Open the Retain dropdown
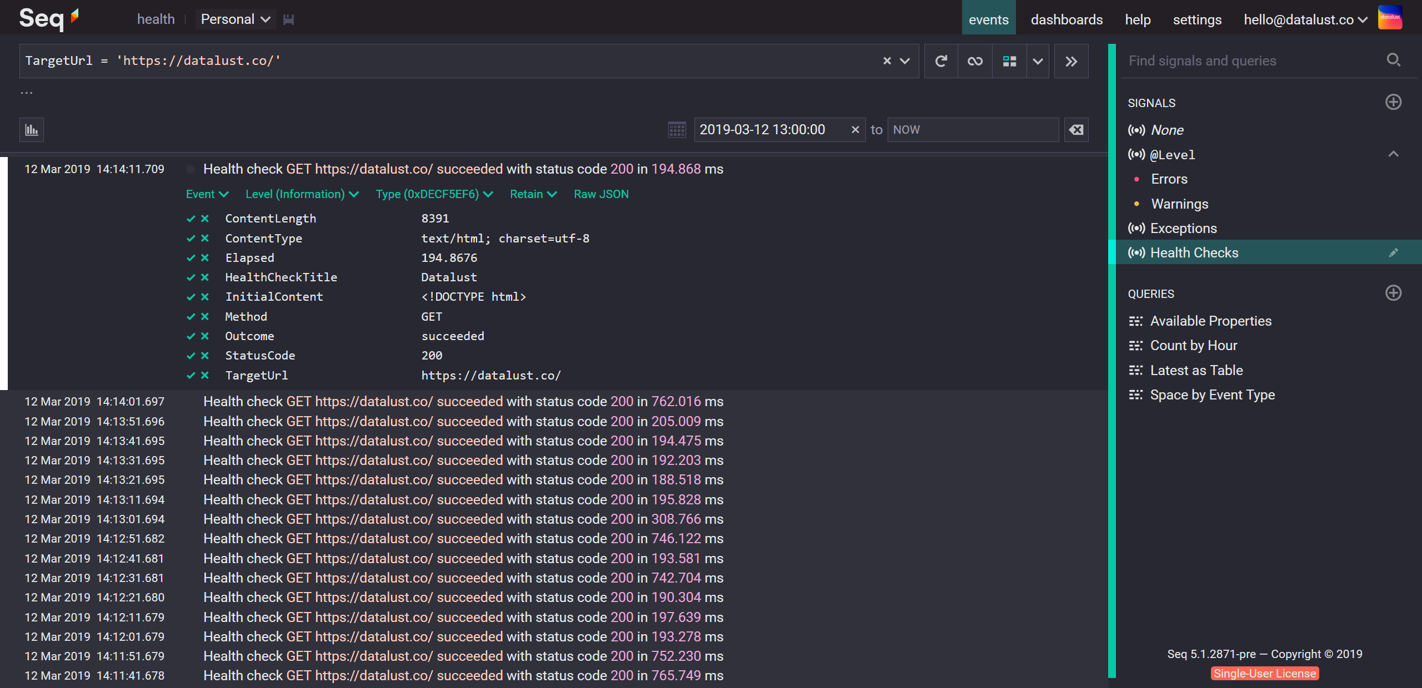This screenshot has width=1422, height=688. pos(533,194)
